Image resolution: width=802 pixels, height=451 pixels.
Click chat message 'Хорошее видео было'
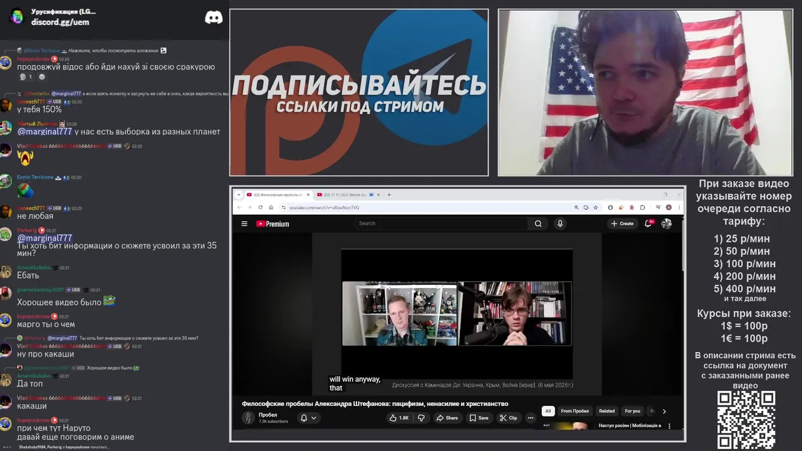[x=59, y=302]
